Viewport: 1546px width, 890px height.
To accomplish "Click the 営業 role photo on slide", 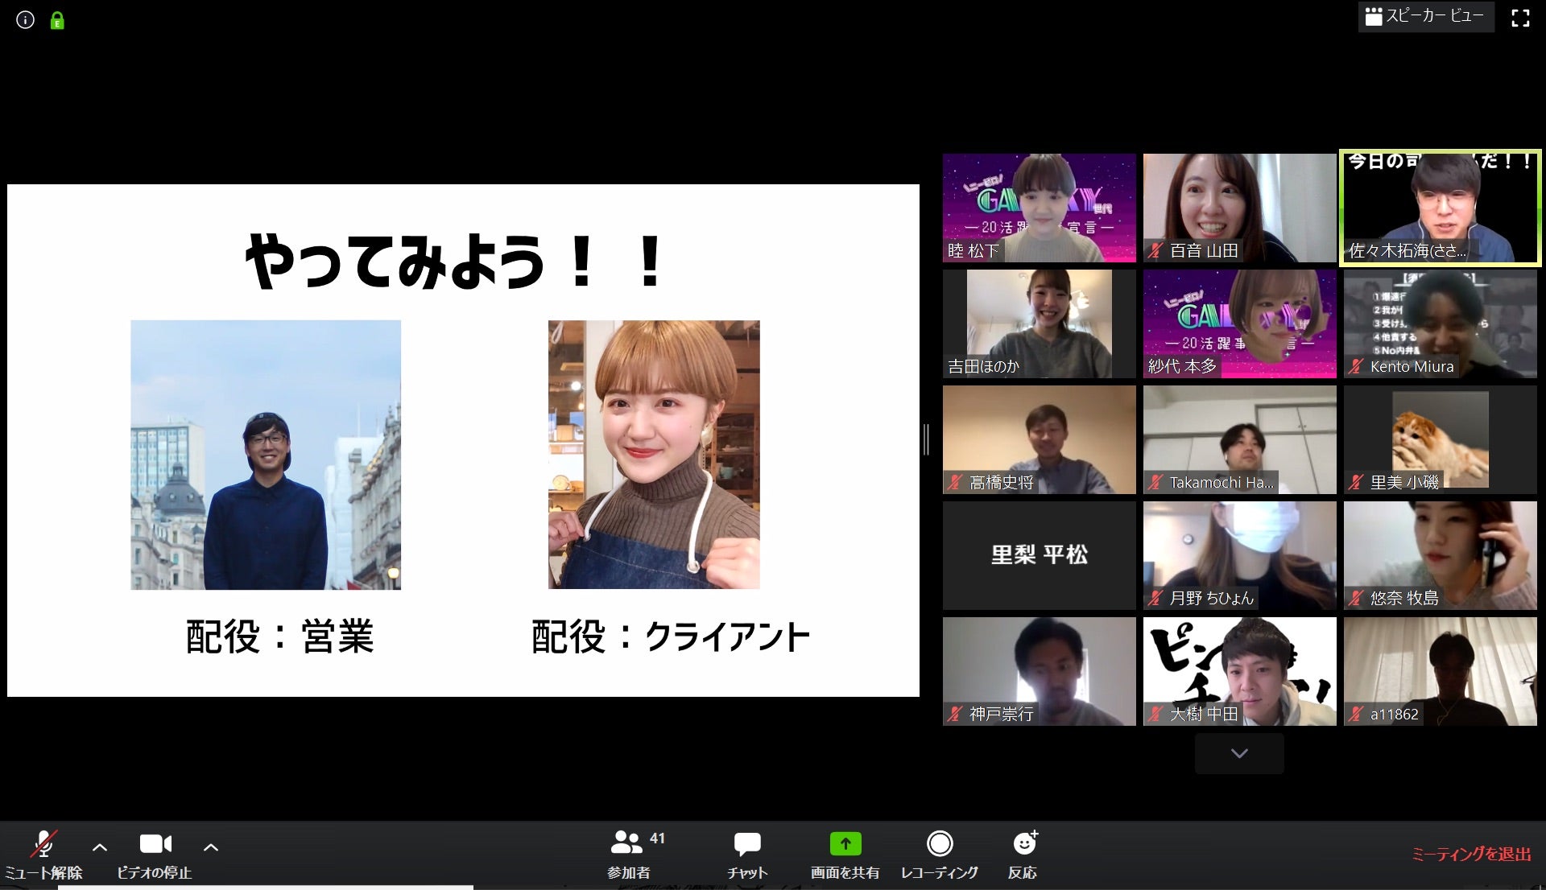I will pos(266,455).
